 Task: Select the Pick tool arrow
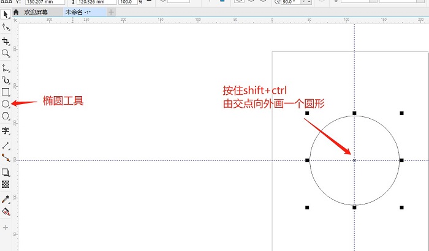click(x=6, y=14)
